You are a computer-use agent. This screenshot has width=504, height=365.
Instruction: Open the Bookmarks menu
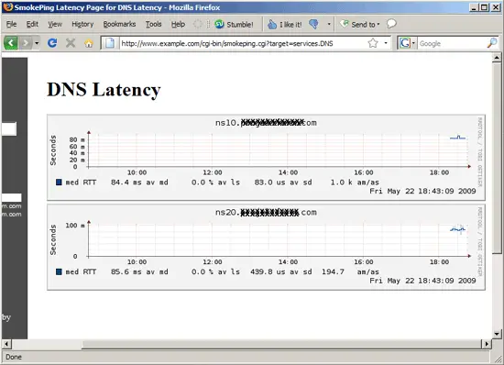[119, 24]
